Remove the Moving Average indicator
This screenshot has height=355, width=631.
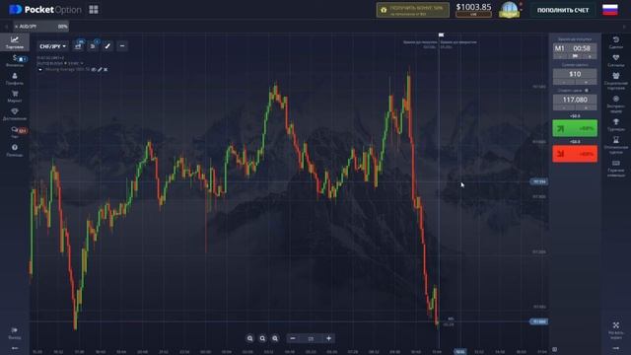coord(105,70)
